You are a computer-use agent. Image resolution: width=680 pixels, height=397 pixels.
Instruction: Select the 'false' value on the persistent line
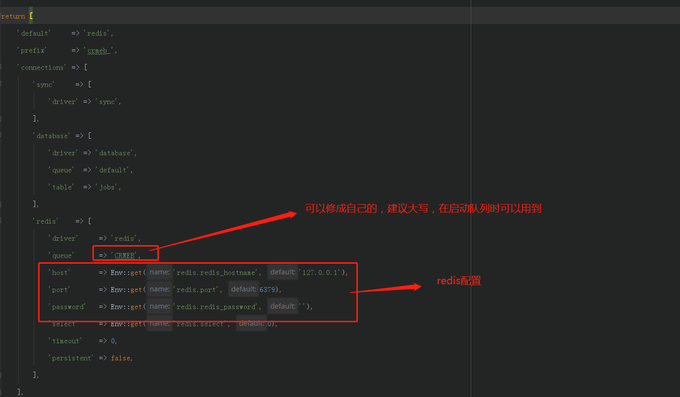tap(120, 358)
